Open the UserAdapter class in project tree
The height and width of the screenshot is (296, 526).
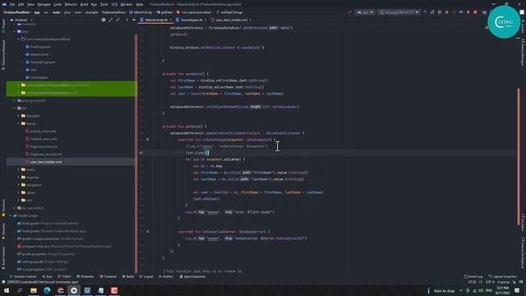pyautogui.click(x=39, y=77)
